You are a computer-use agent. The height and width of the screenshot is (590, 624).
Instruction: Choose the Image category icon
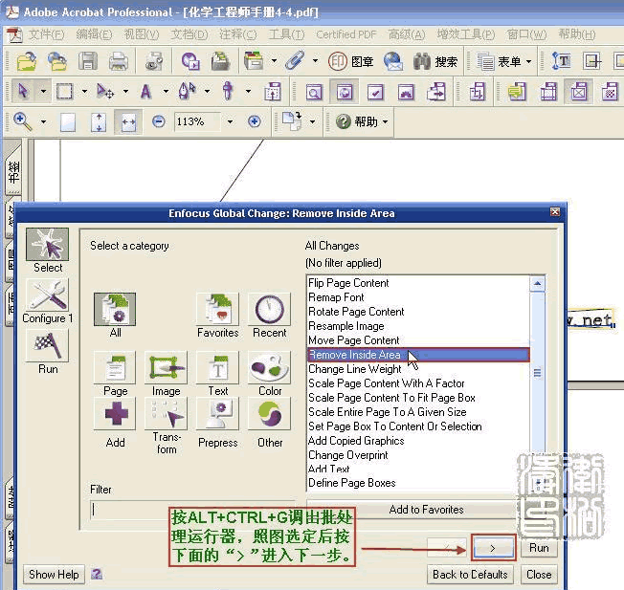coord(166,367)
